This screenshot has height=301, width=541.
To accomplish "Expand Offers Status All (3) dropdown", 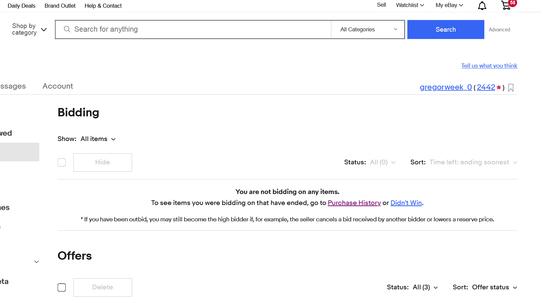I will click(425, 287).
